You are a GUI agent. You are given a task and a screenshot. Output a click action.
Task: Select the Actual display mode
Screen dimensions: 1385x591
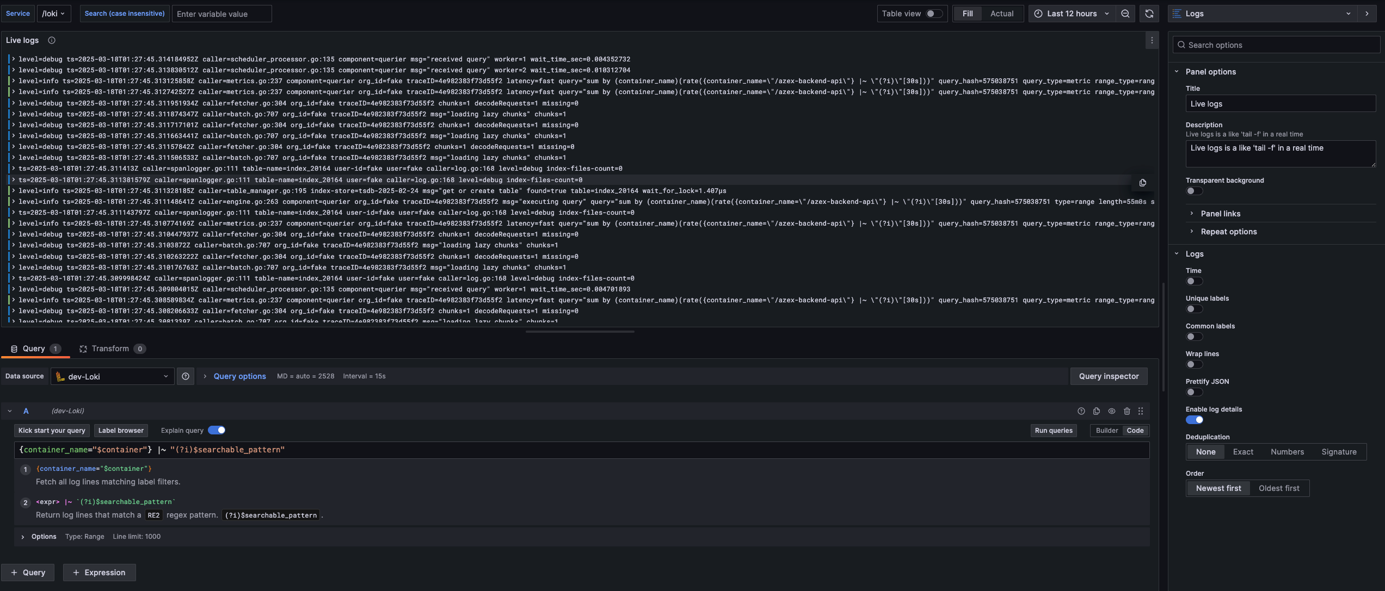pos(1002,14)
